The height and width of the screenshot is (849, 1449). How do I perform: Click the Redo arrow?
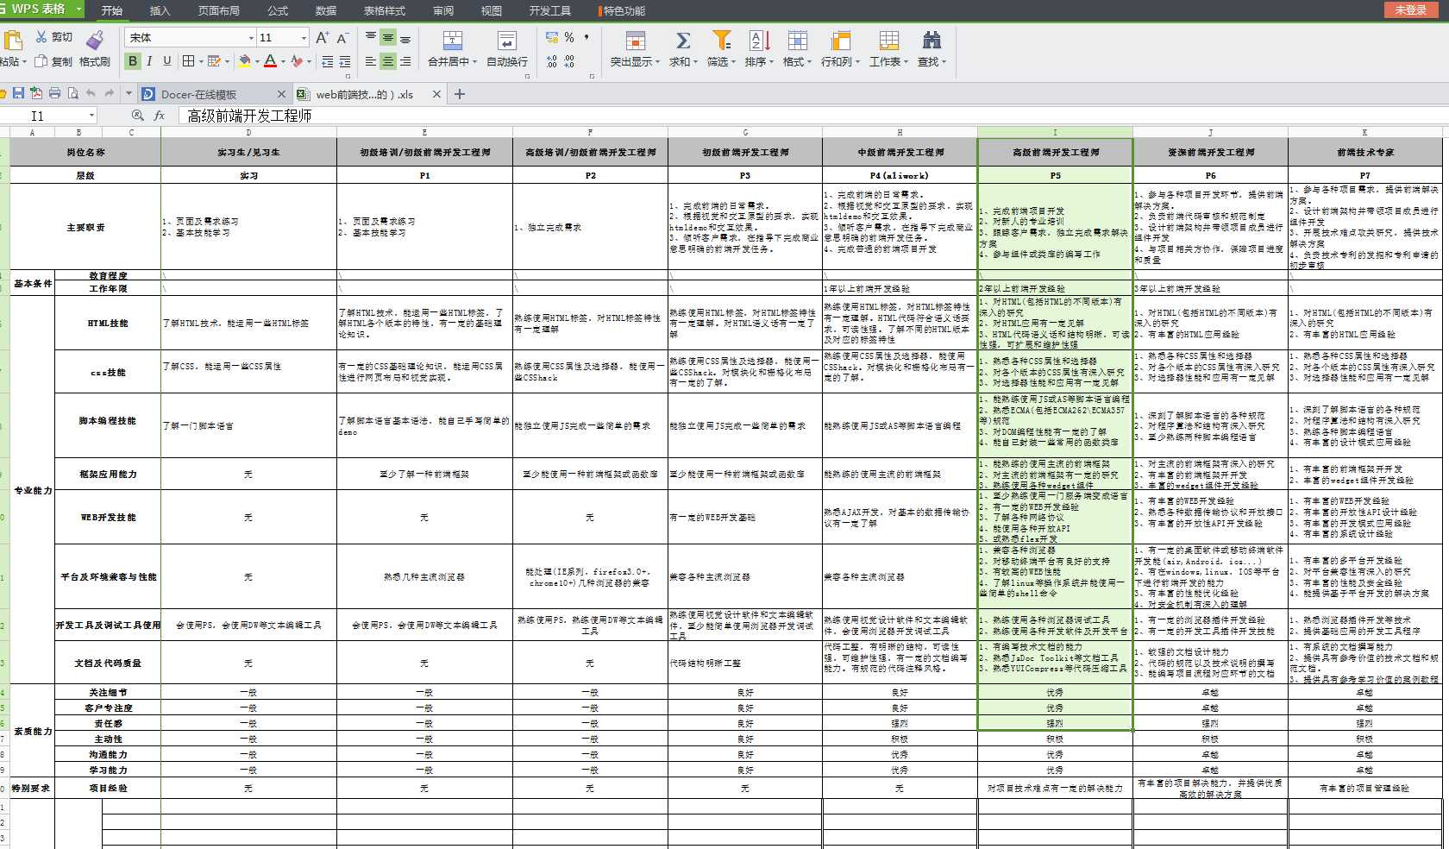[x=109, y=93]
